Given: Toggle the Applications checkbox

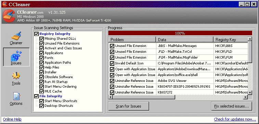Looking at the screenshot, I should pos(41,53).
